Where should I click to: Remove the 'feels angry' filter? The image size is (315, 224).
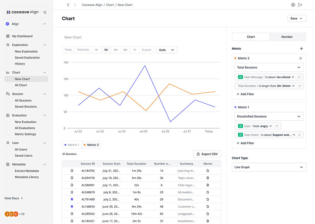[x=277, y=126]
